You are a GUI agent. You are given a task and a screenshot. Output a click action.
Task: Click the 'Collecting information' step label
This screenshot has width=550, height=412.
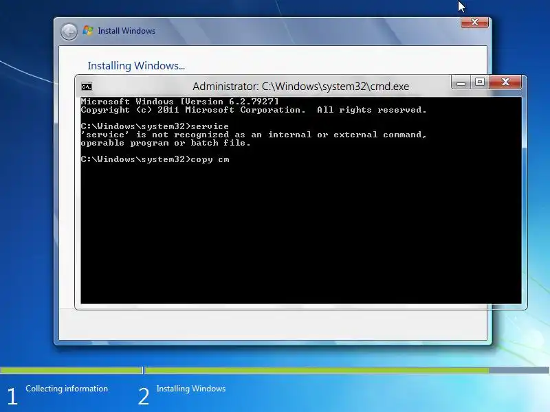(x=67, y=389)
